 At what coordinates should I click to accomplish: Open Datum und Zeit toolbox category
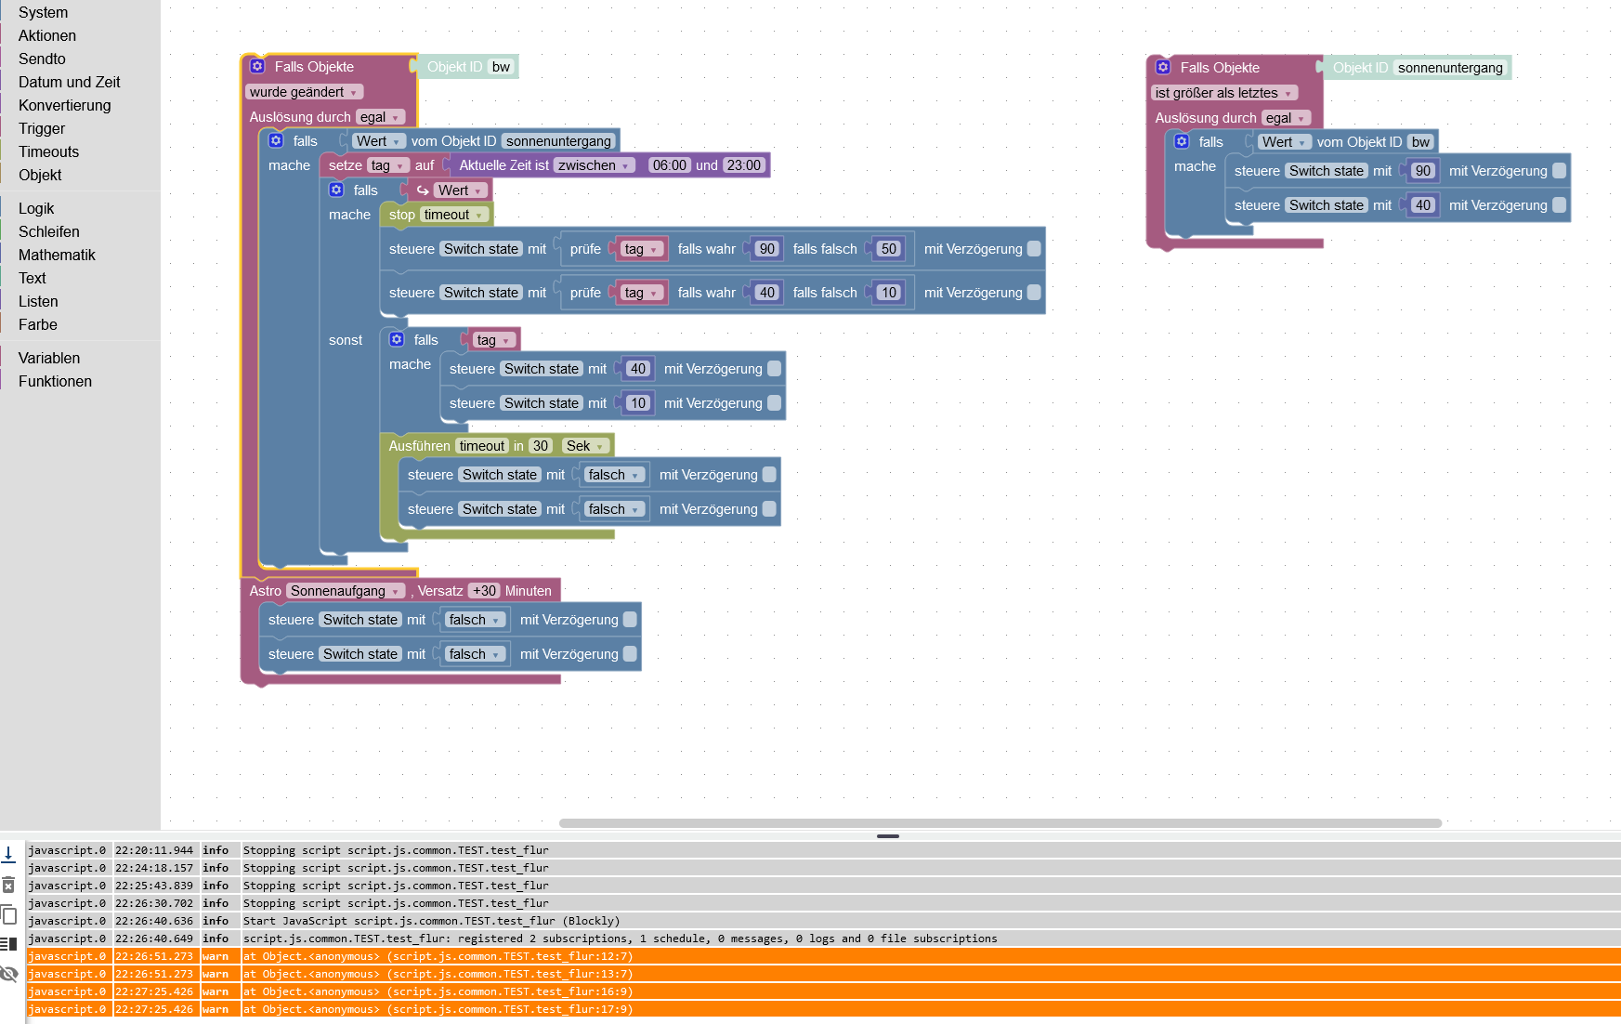pyautogui.click(x=70, y=82)
